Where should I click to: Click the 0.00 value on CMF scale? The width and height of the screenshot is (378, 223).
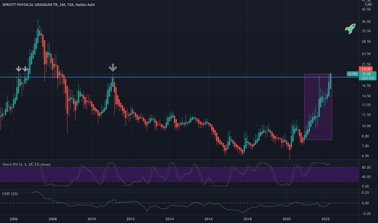coord(365,203)
